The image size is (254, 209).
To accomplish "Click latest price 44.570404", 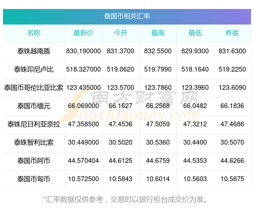I will click(x=83, y=161).
